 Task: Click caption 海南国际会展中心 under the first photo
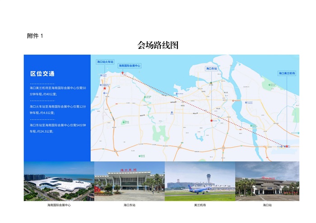pyautogui.click(x=59, y=205)
